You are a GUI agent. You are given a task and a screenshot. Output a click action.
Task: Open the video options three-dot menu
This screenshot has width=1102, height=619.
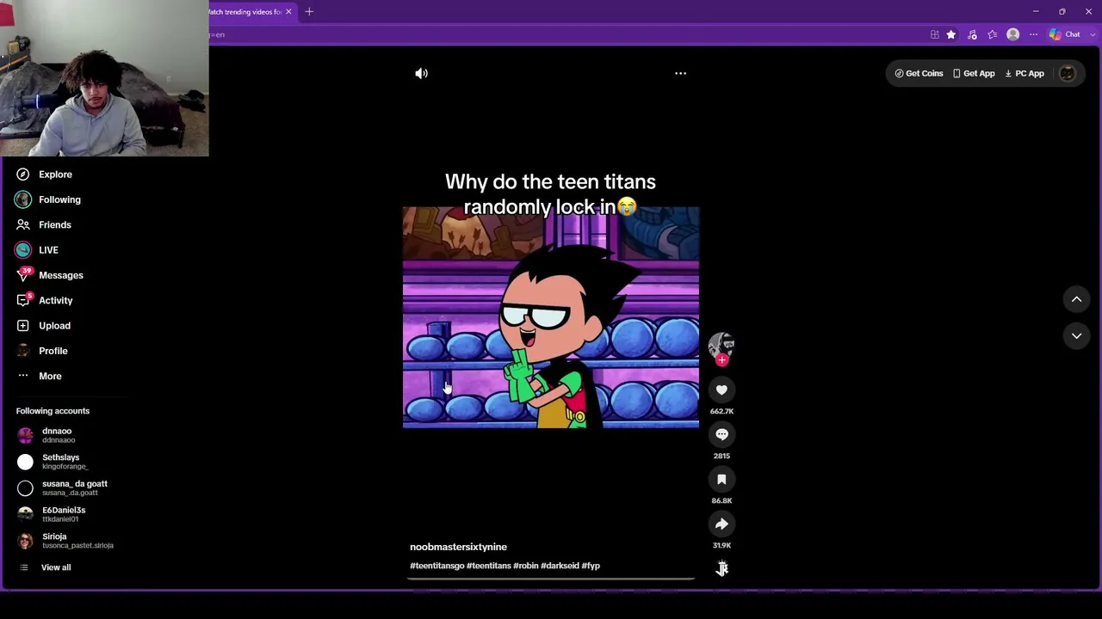tap(680, 73)
